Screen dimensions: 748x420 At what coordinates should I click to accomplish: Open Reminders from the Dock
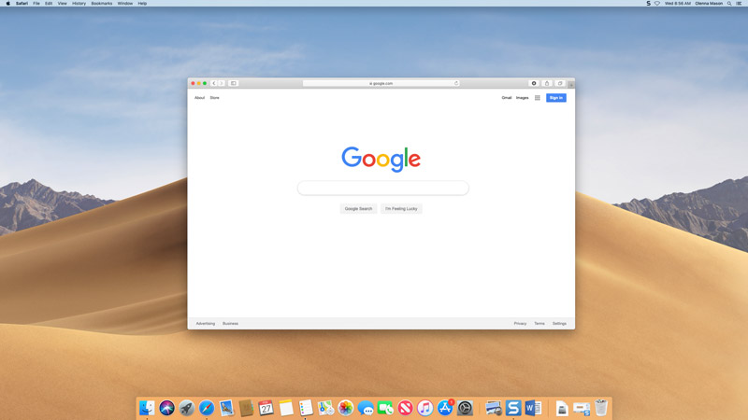pos(306,408)
